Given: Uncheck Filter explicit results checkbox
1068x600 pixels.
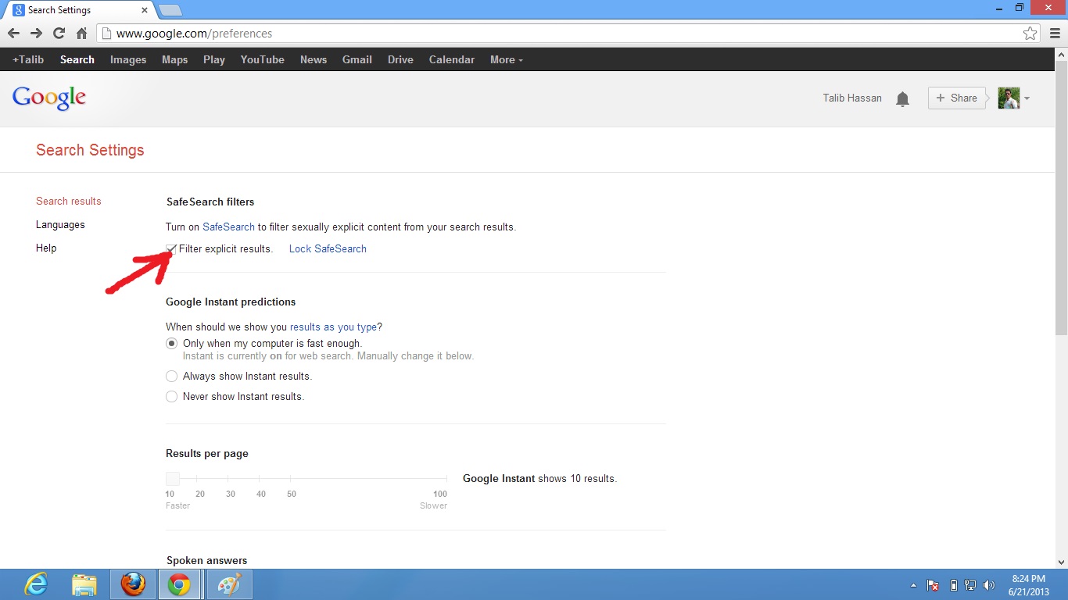Looking at the screenshot, I should (171, 248).
